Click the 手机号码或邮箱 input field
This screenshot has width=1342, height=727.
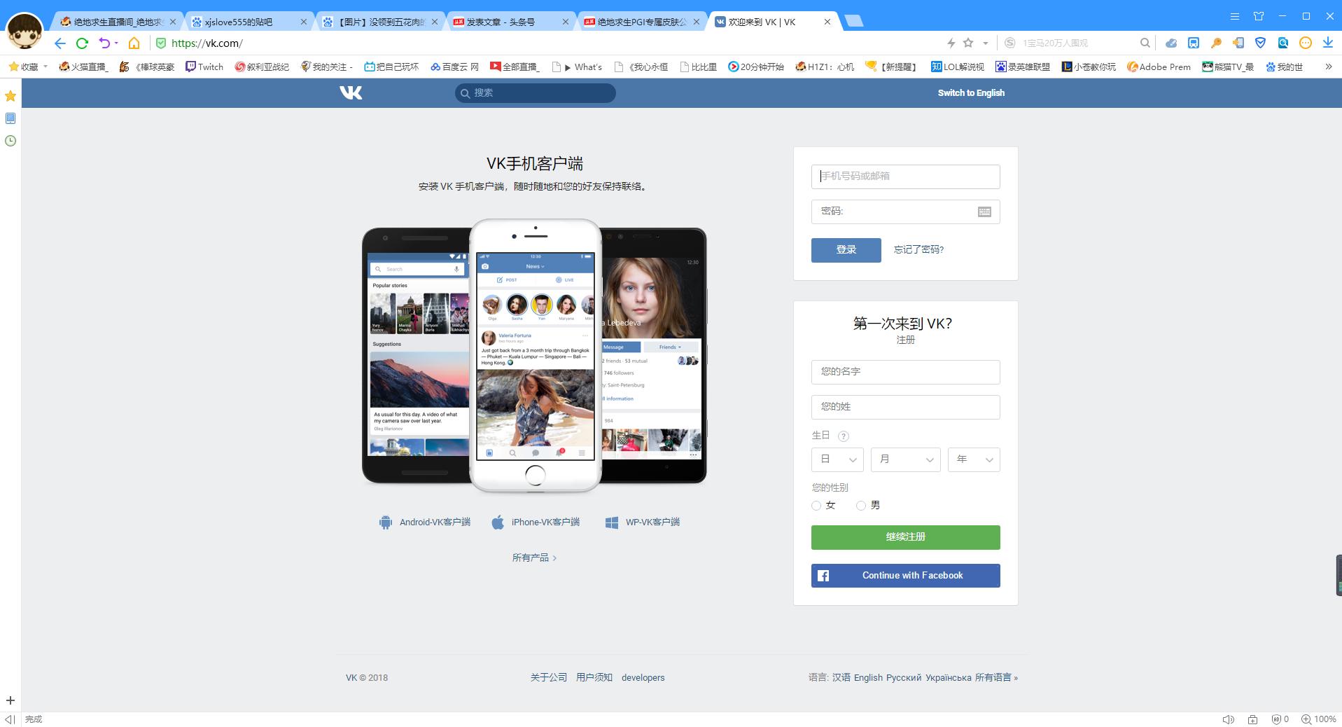point(905,176)
